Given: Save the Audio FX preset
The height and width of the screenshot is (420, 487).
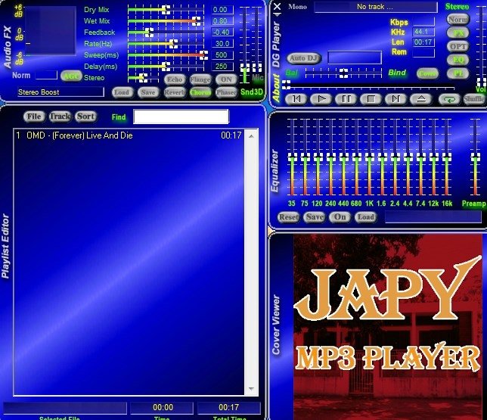Looking at the screenshot, I should [148, 92].
